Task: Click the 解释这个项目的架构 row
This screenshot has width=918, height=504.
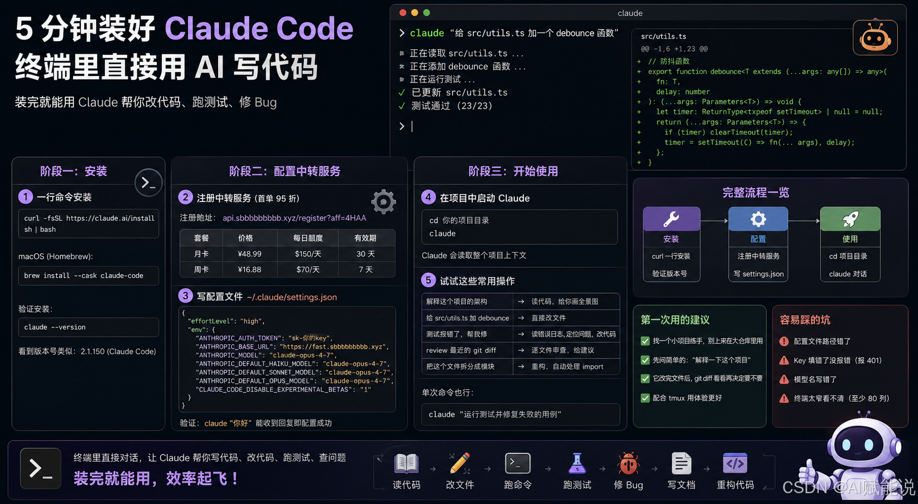Action: point(521,301)
